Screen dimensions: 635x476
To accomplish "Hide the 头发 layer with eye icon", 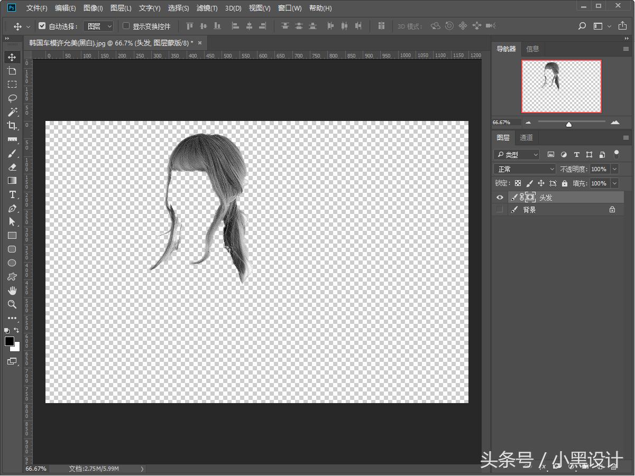I will pyautogui.click(x=500, y=197).
